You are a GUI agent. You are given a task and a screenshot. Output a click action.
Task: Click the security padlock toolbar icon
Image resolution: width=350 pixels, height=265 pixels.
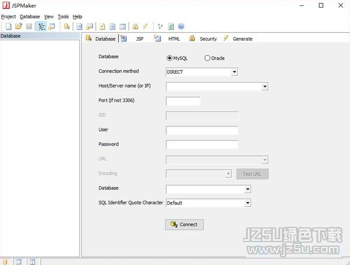(x=135, y=26)
